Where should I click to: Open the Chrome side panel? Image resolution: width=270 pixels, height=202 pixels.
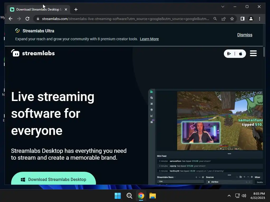[243, 19]
